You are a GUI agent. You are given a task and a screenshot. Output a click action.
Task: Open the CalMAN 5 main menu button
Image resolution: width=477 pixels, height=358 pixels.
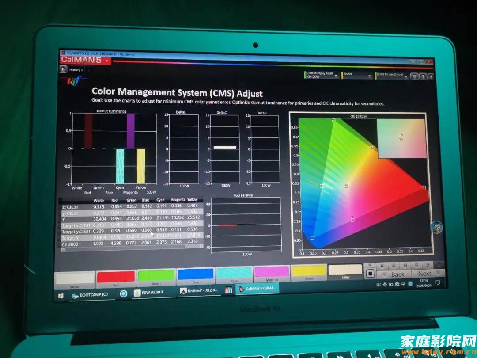85,60
